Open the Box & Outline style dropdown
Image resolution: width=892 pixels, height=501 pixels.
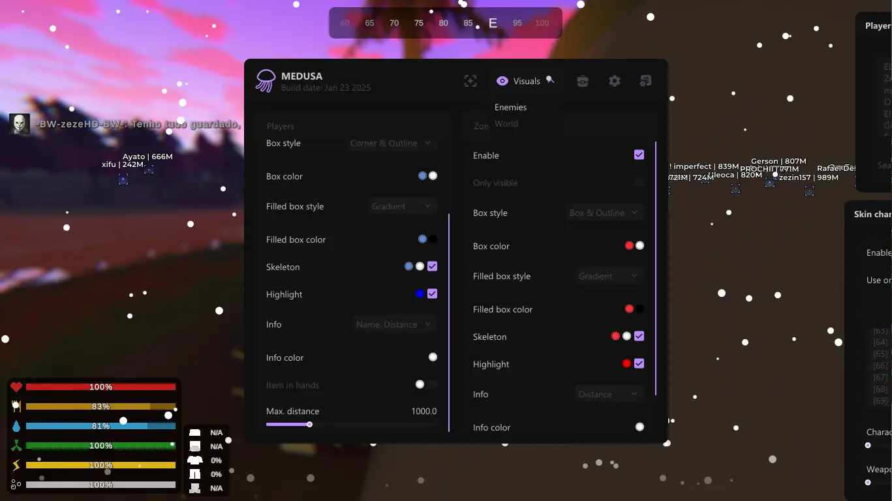[604, 213]
